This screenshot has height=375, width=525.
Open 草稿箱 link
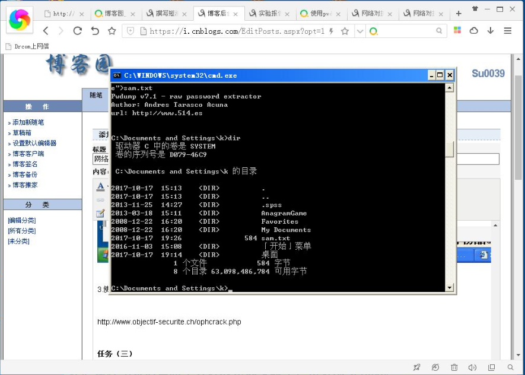point(22,133)
